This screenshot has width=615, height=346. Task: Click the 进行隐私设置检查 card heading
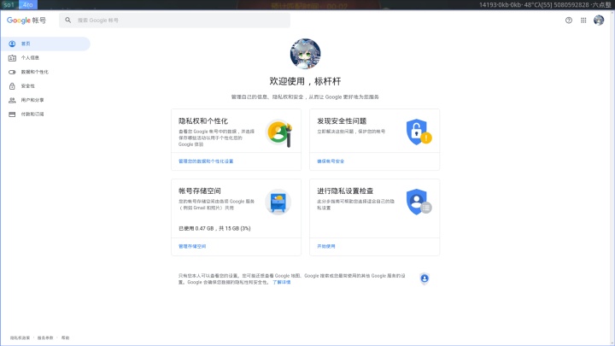pyautogui.click(x=345, y=191)
